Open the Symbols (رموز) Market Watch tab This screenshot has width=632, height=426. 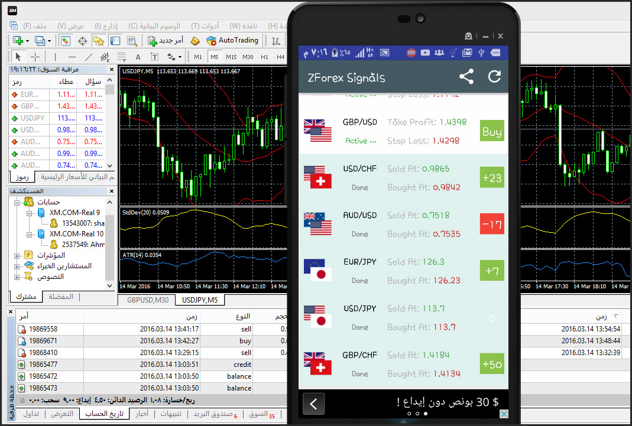22,177
